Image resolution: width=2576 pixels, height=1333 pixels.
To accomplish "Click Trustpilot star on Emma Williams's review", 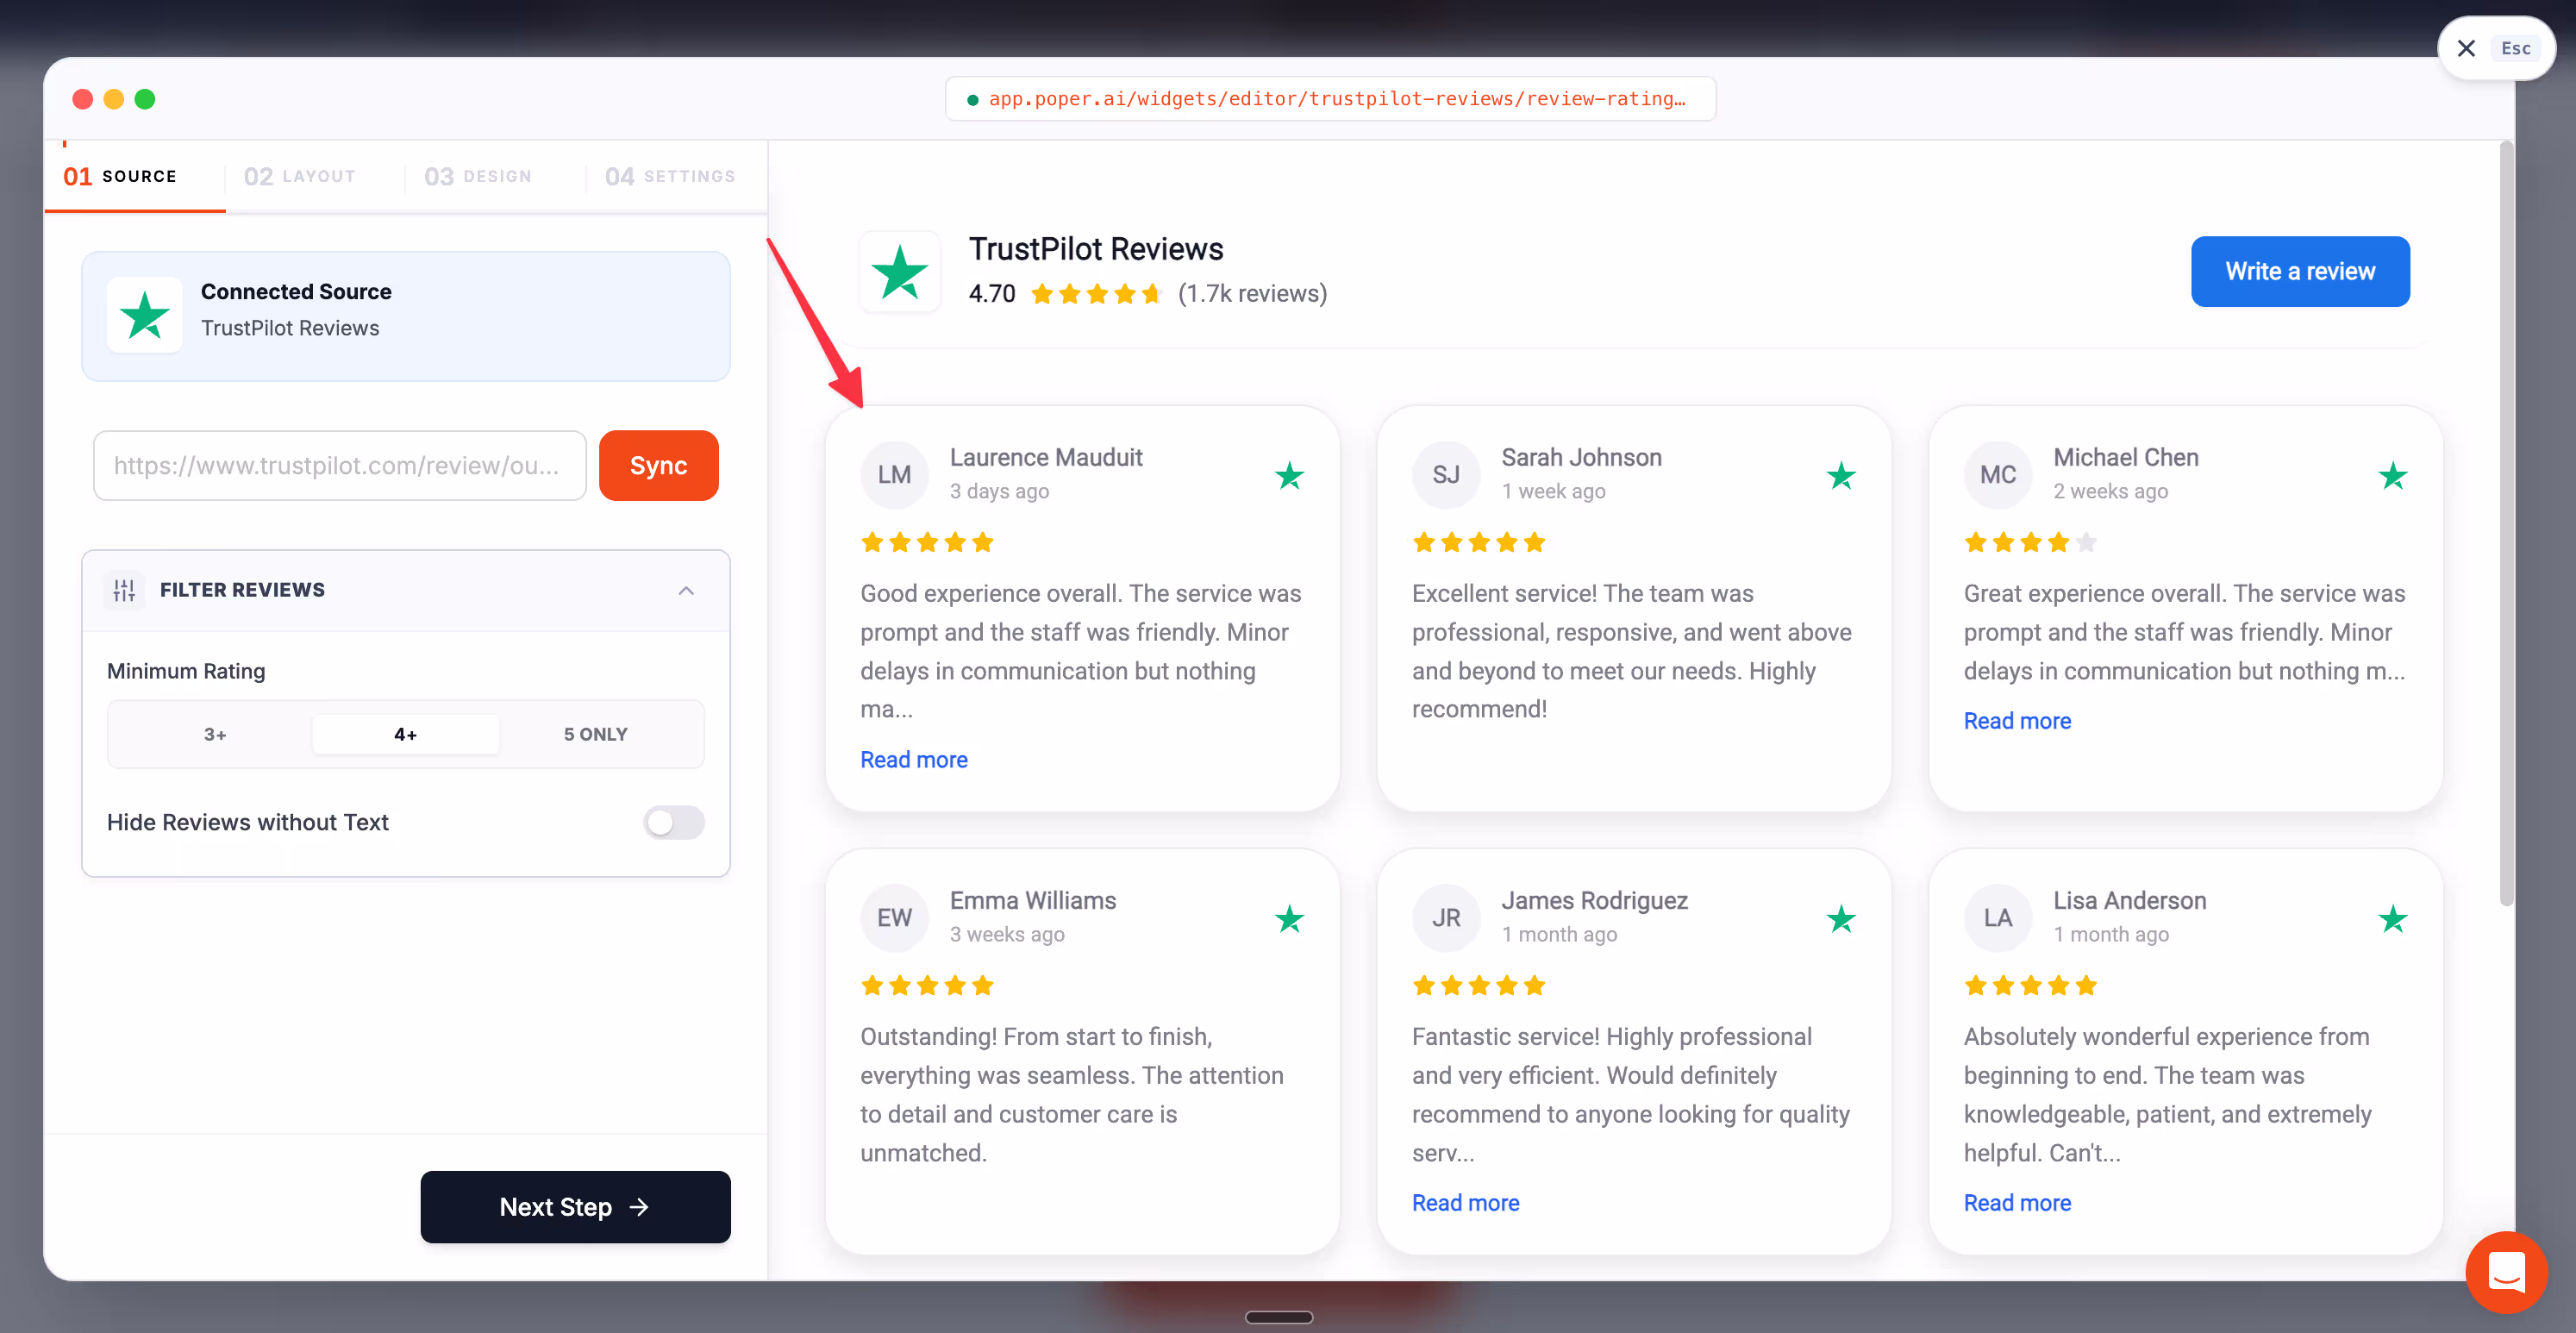I will pos(1289,918).
